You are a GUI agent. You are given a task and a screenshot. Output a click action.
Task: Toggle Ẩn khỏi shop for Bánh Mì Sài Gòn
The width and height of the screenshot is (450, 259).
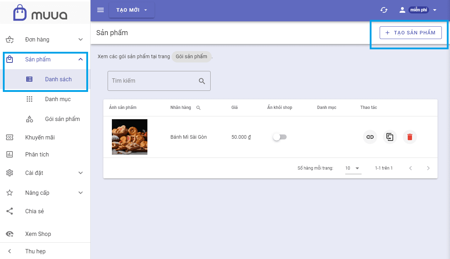(x=280, y=137)
